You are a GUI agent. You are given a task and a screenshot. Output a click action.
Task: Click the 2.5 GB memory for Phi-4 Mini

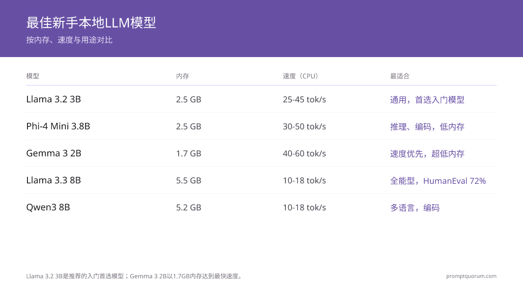pyautogui.click(x=189, y=126)
